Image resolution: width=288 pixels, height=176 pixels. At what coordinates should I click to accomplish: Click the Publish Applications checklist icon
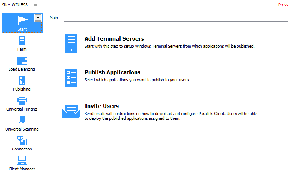pos(71,78)
